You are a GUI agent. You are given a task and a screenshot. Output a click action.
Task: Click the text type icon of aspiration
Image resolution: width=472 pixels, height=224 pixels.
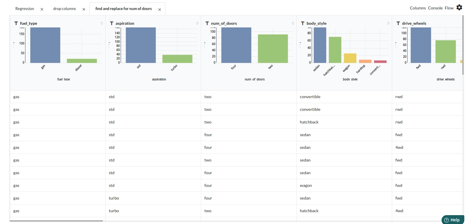[111, 23]
